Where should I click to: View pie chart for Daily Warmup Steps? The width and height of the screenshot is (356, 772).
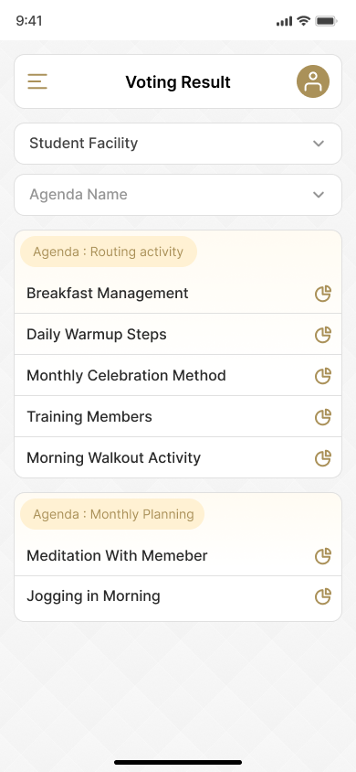pos(322,335)
